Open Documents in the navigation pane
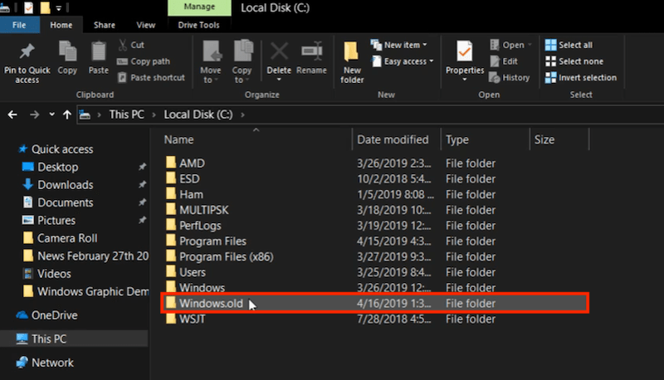 pyautogui.click(x=66, y=202)
